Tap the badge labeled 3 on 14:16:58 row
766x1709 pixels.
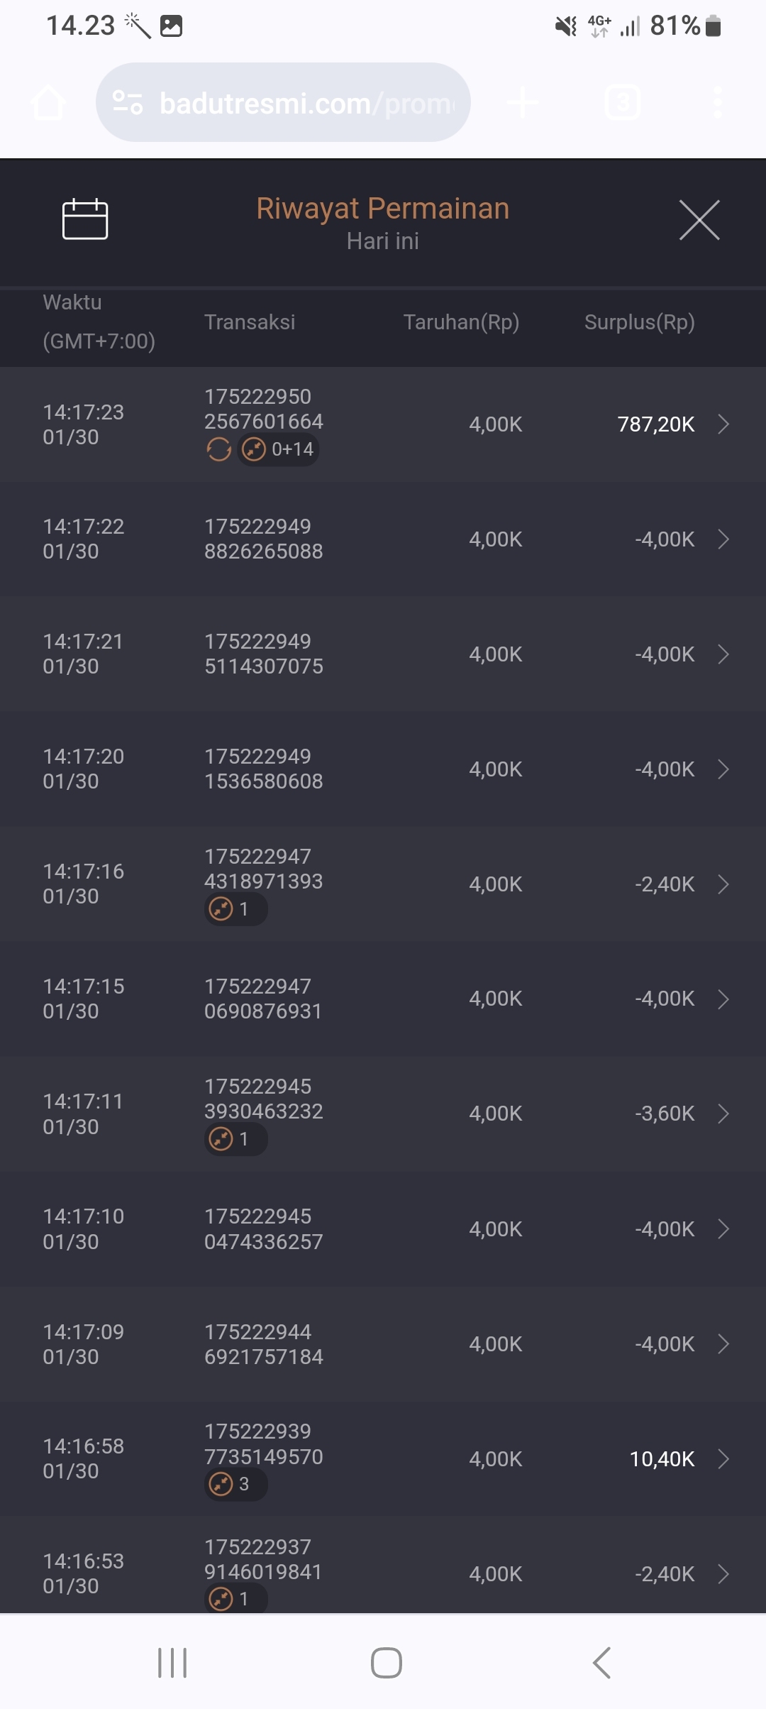235,1484
